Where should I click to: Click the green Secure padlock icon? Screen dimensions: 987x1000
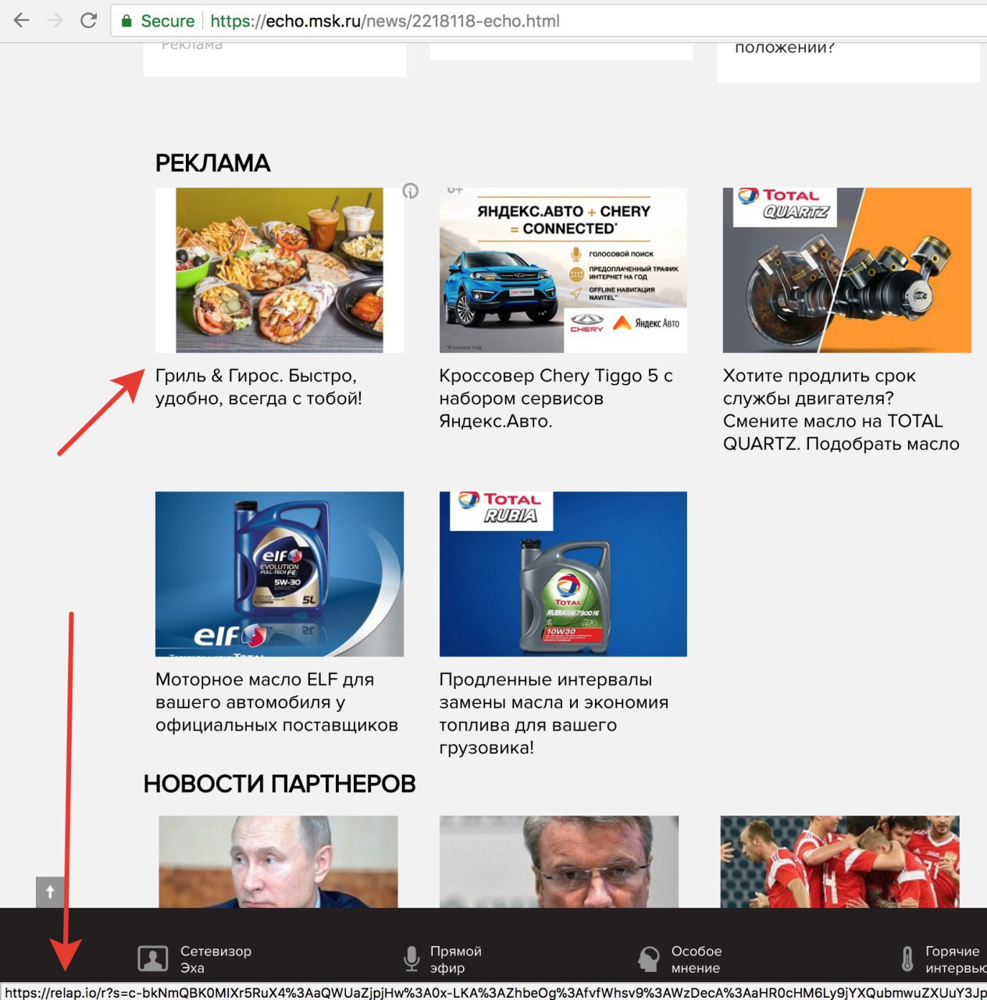(126, 21)
